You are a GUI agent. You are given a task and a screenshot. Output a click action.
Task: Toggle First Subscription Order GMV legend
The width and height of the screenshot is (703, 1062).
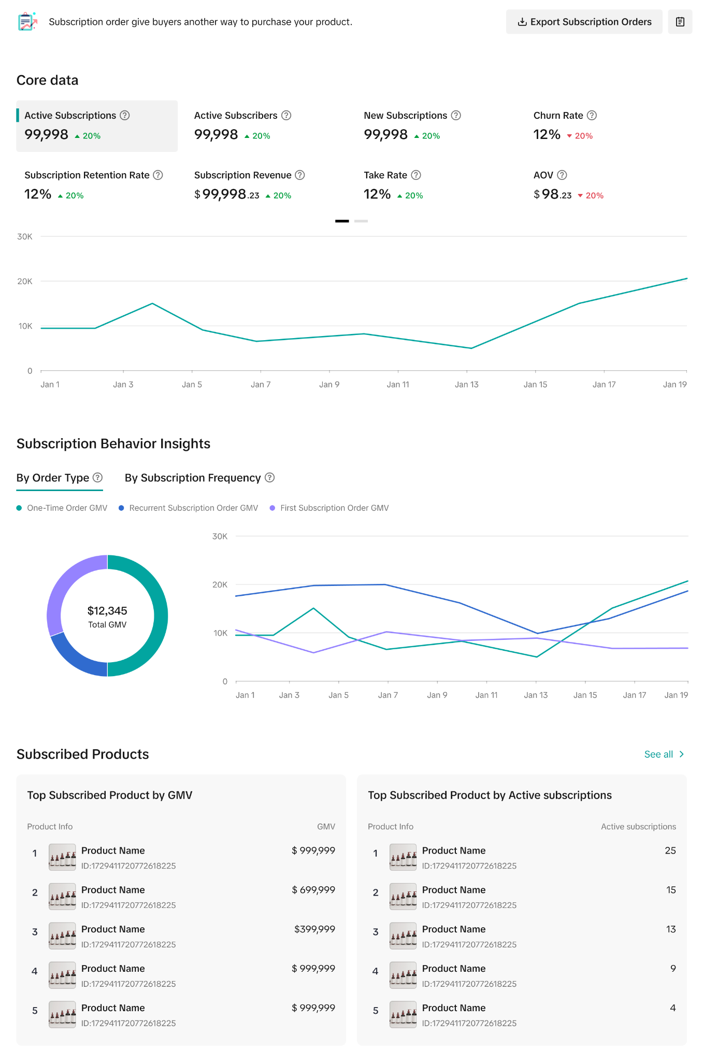tap(329, 508)
